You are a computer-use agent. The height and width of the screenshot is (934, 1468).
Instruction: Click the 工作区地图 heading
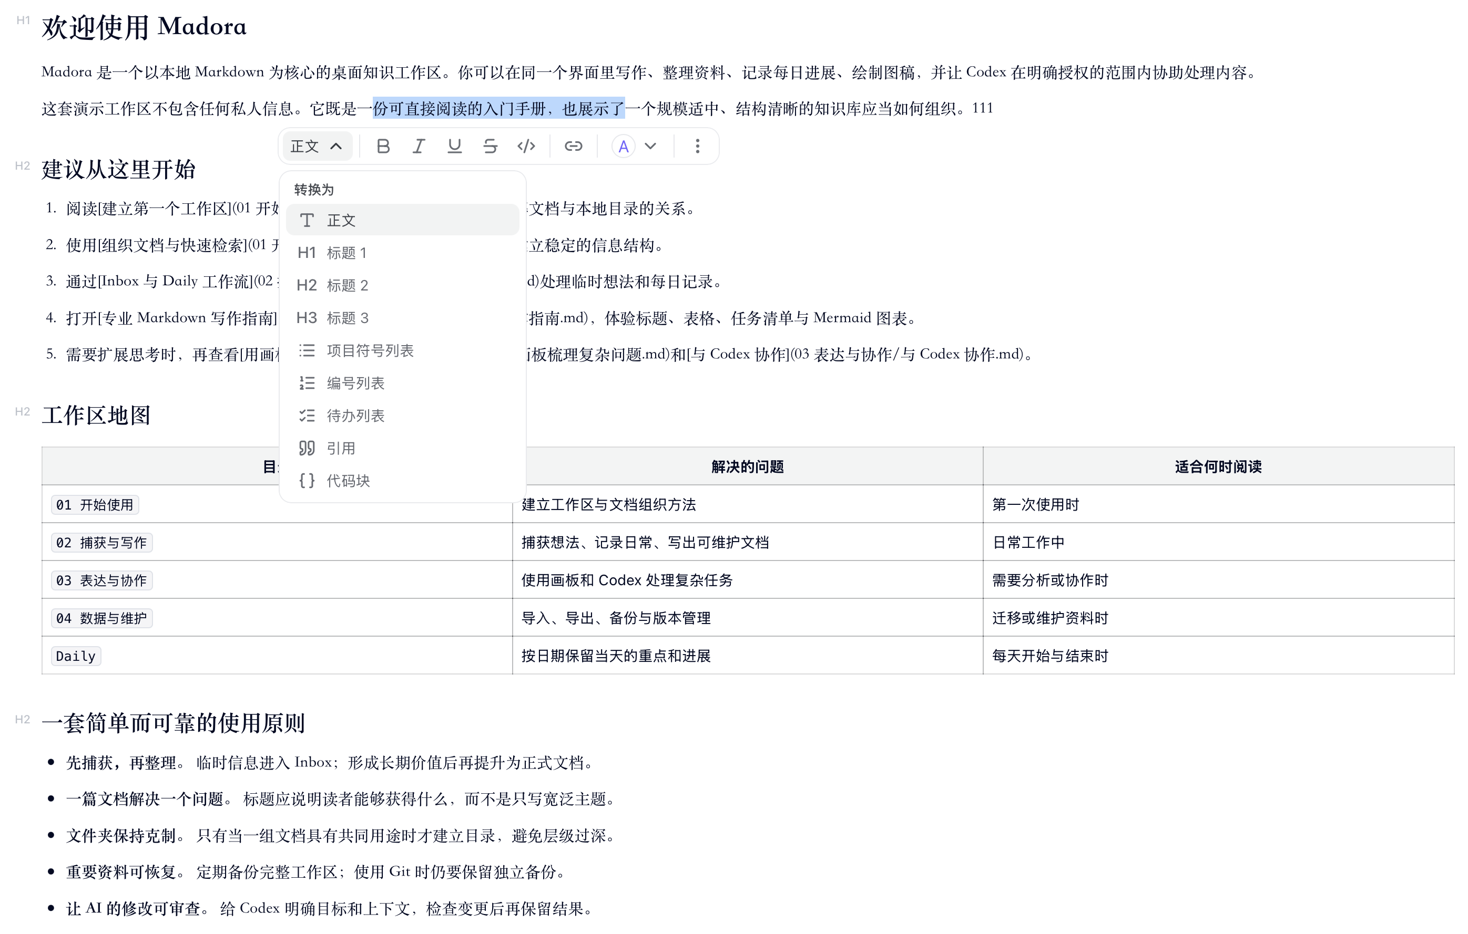(96, 416)
